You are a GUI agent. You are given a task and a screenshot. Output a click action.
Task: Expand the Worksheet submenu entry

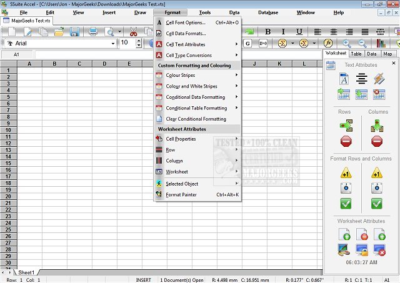197,172
